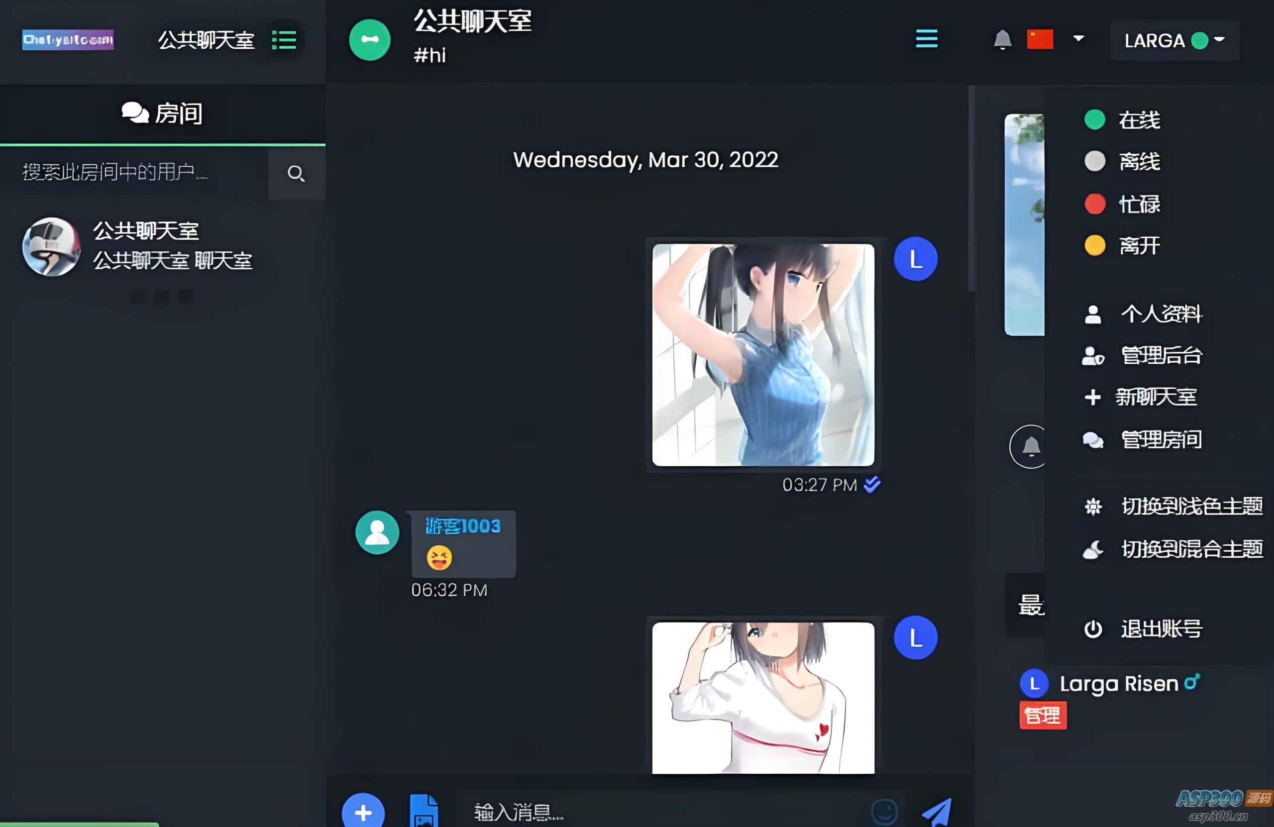Click the send message paper plane icon
This screenshot has height=827, width=1274.
pos(937,812)
